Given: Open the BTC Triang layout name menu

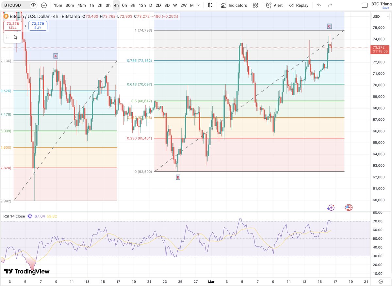Looking at the screenshot, I should tap(381, 4).
